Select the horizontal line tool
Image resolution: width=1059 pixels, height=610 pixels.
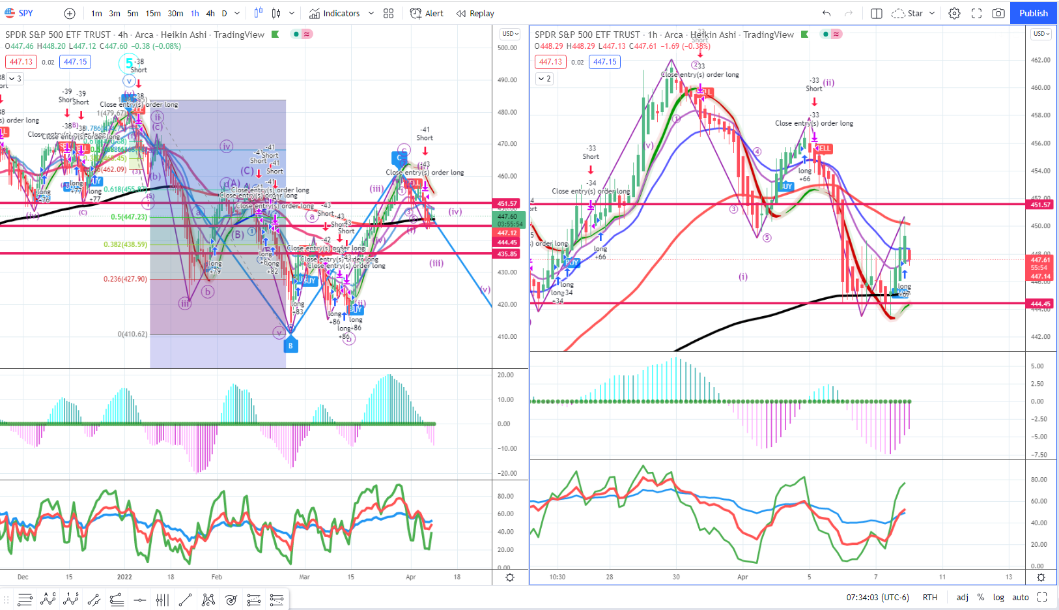139,600
